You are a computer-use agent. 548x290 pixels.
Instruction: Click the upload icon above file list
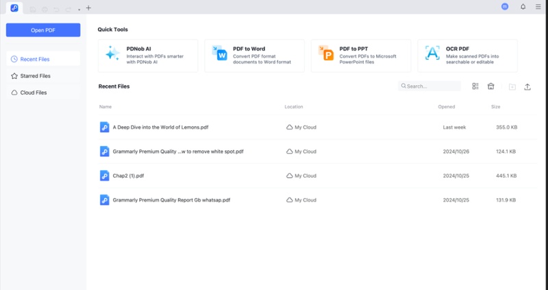pos(527,86)
